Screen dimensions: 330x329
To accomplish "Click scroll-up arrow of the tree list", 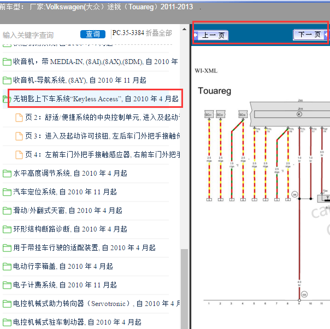I will 184,30.
